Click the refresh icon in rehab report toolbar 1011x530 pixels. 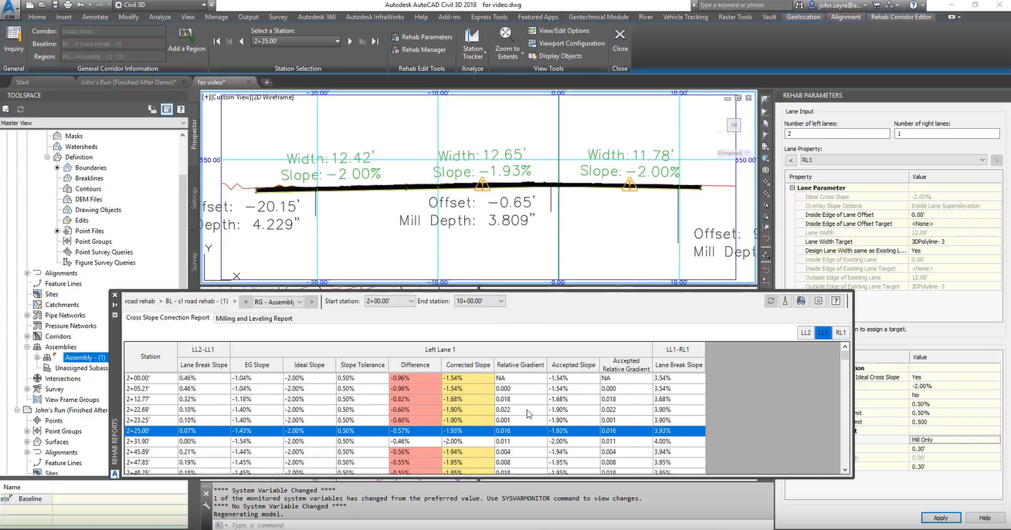click(771, 301)
